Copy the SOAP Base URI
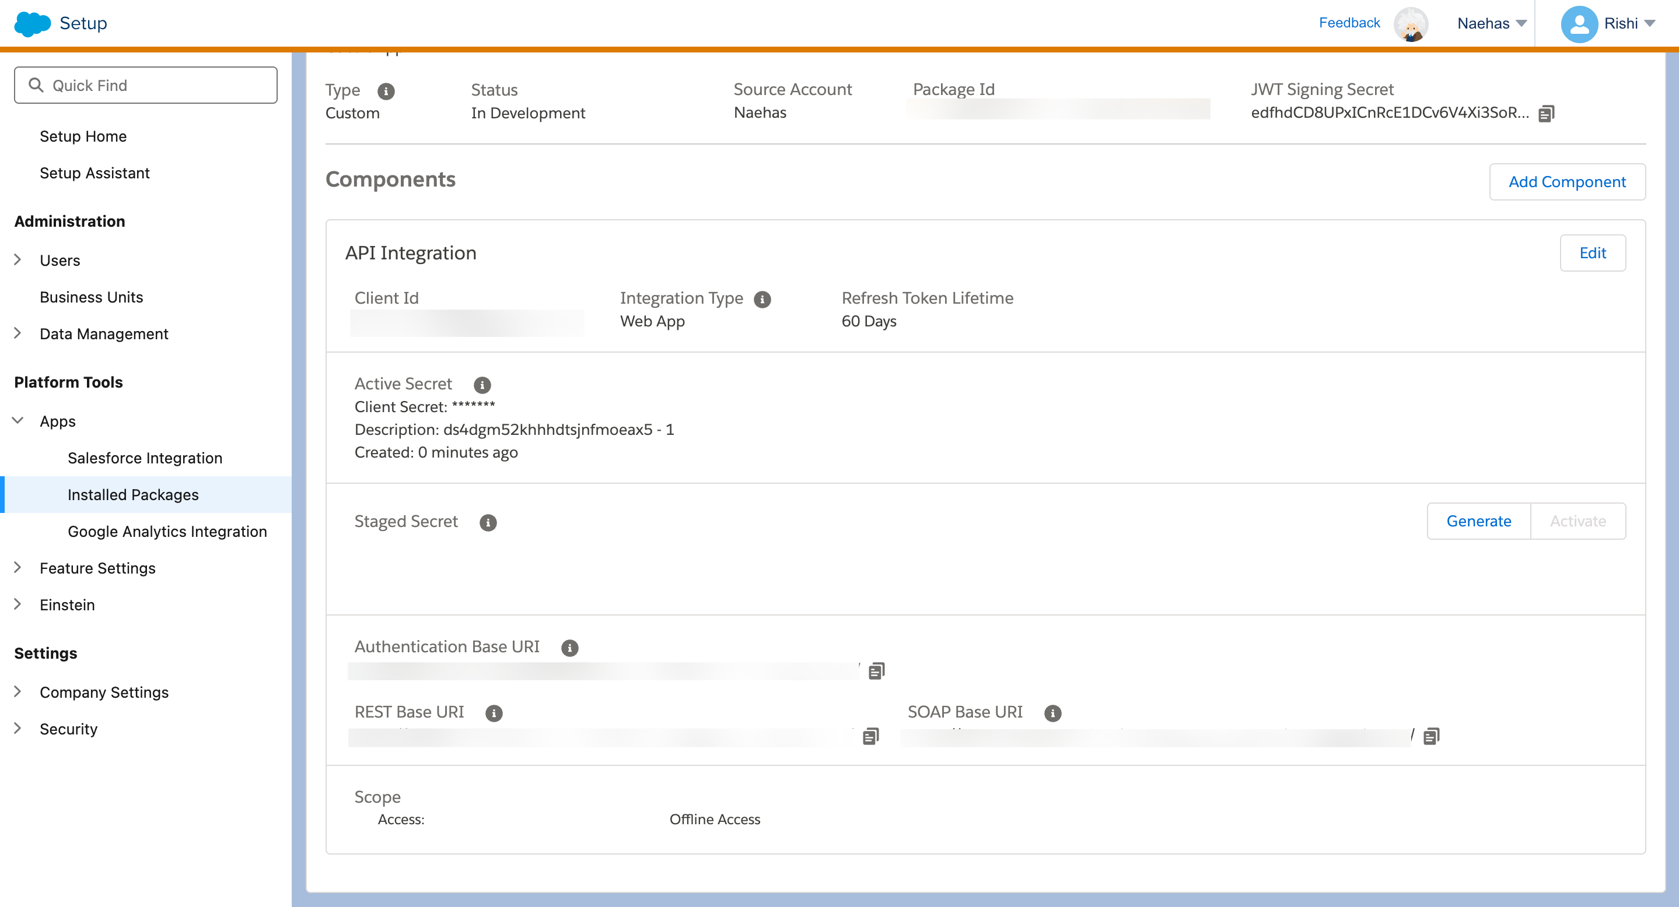 click(1431, 736)
